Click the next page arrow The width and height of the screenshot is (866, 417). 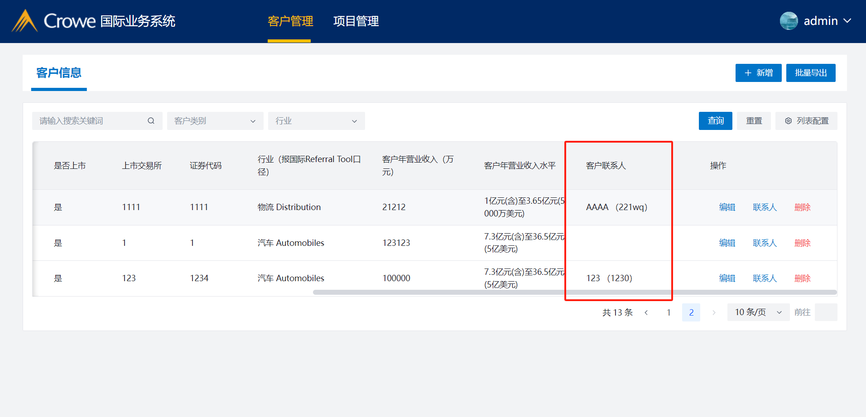pos(714,312)
